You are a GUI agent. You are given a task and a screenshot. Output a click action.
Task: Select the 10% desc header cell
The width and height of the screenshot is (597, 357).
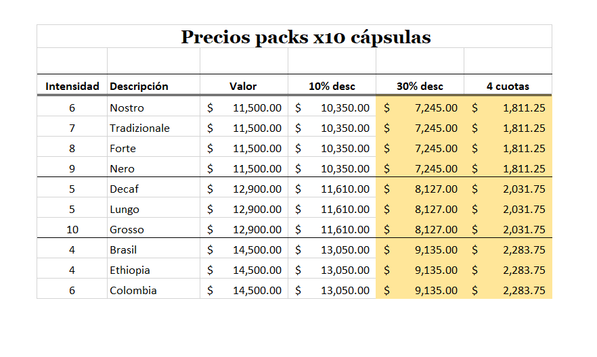coord(332,86)
